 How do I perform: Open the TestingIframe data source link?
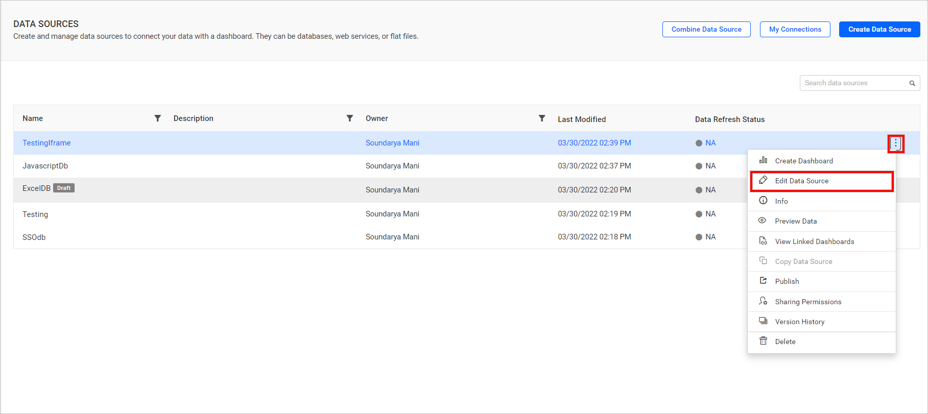coord(46,143)
